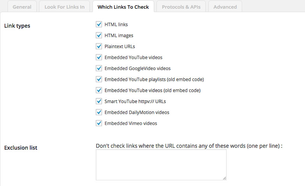Click the Plaintext URLs label text

[x=120, y=46]
